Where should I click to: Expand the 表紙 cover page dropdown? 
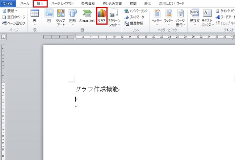pos(10,11)
